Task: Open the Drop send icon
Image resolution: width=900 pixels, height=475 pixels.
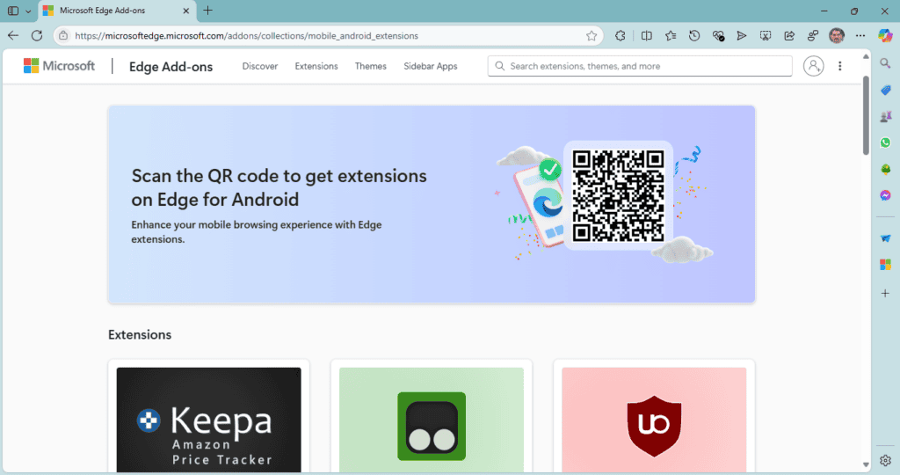Action: pos(742,35)
